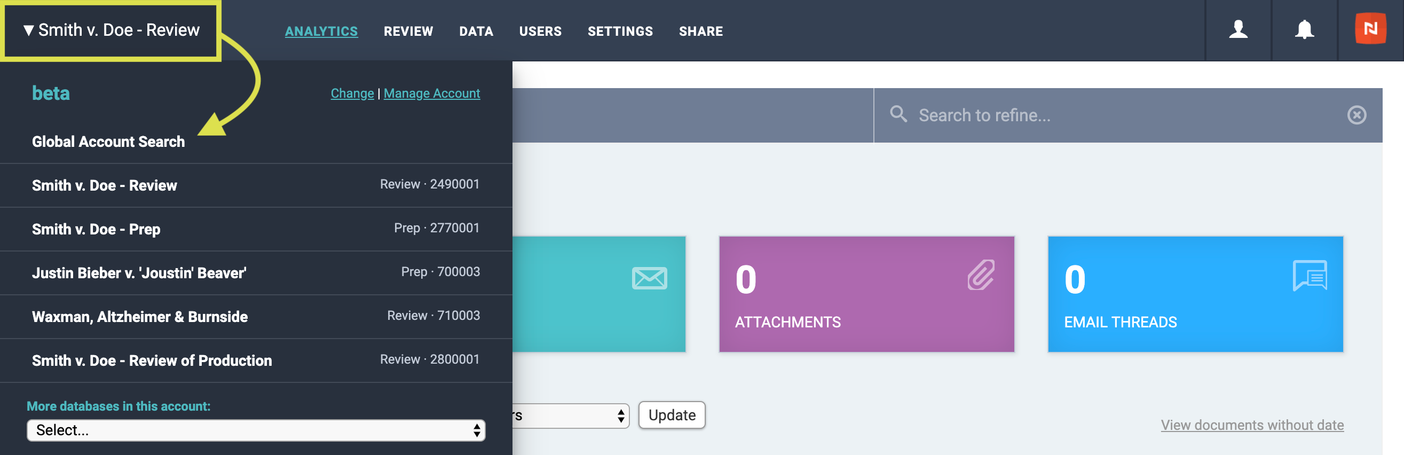This screenshot has height=455, width=1404.
Task: Click the 'Review · 2490001' label
Action: point(430,184)
